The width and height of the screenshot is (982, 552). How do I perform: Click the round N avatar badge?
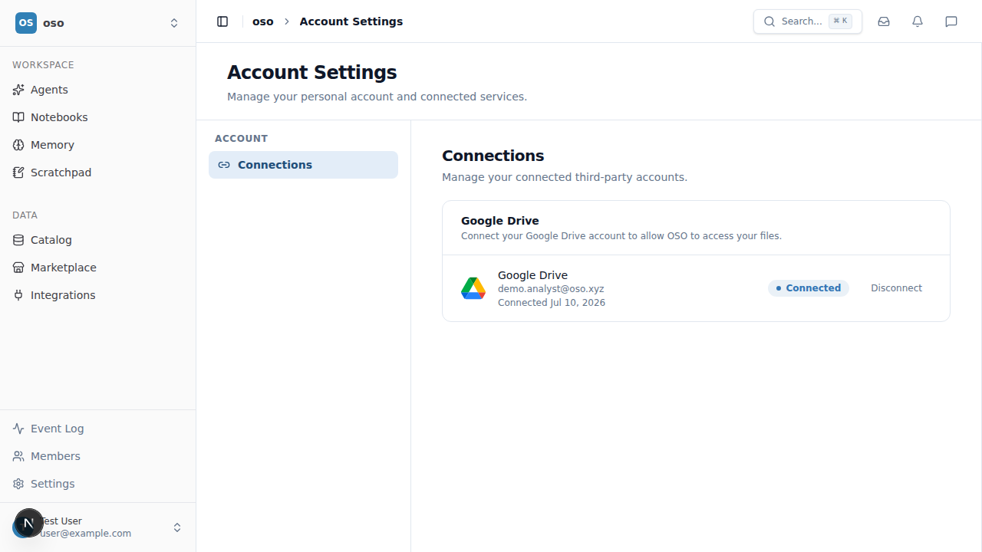tap(29, 523)
